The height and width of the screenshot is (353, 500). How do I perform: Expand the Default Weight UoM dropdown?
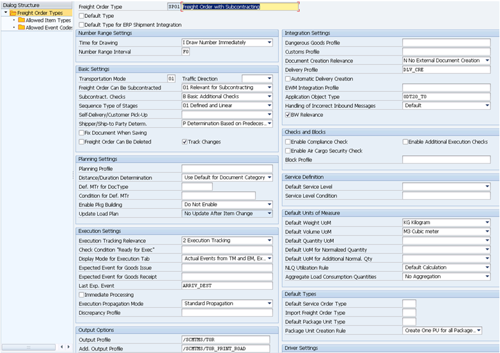[487, 223]
